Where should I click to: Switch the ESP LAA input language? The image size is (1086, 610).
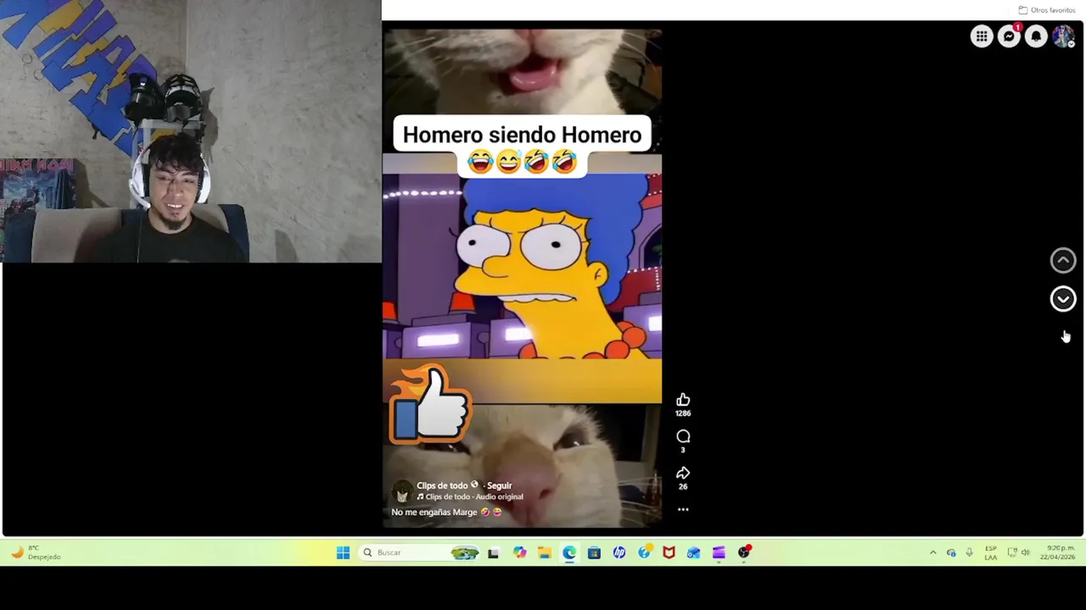(x=991, y=552)
